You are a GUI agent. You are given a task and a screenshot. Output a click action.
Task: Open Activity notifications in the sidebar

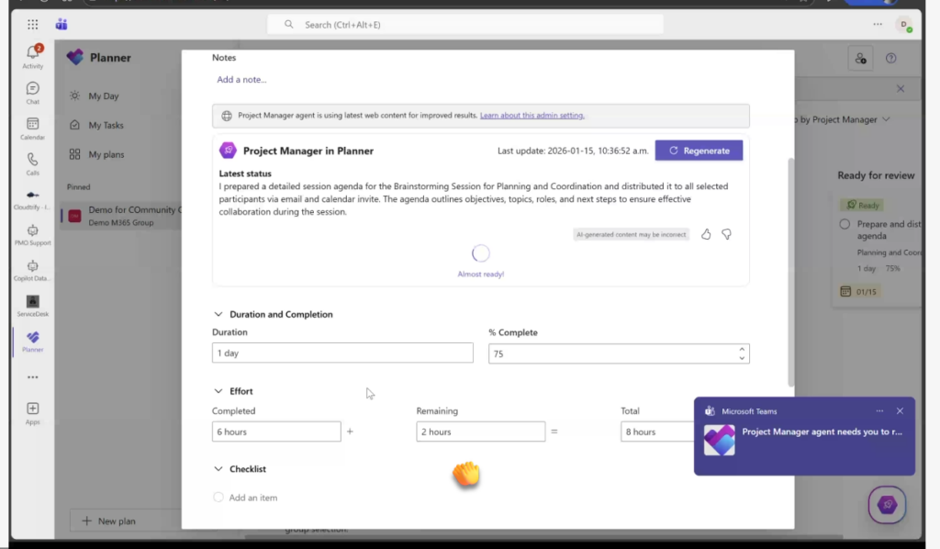tap(32, 57)
